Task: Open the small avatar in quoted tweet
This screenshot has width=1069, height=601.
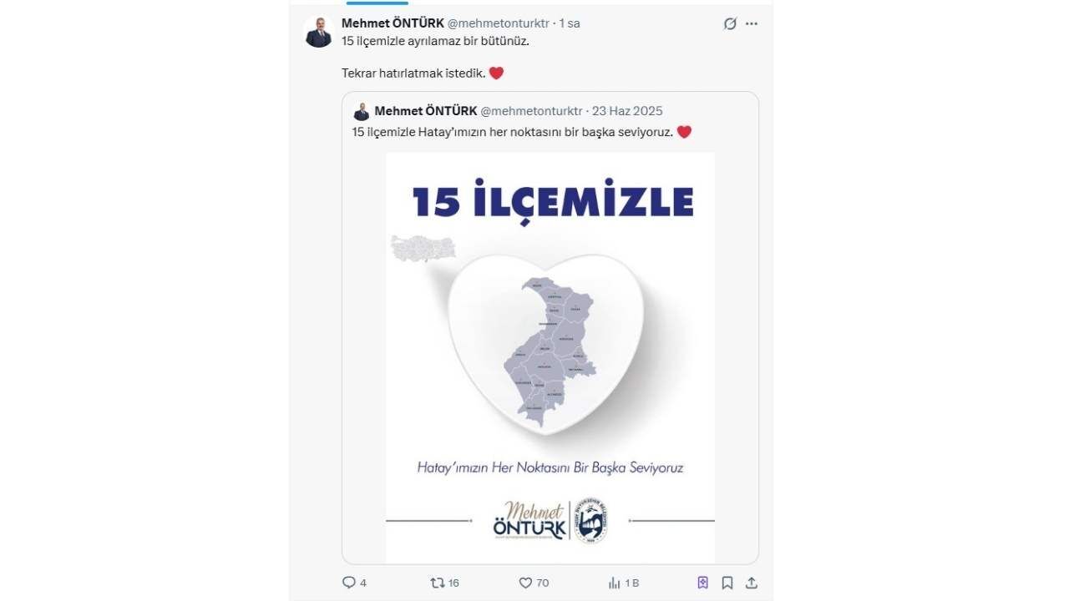Action: (x=362, y=112)
